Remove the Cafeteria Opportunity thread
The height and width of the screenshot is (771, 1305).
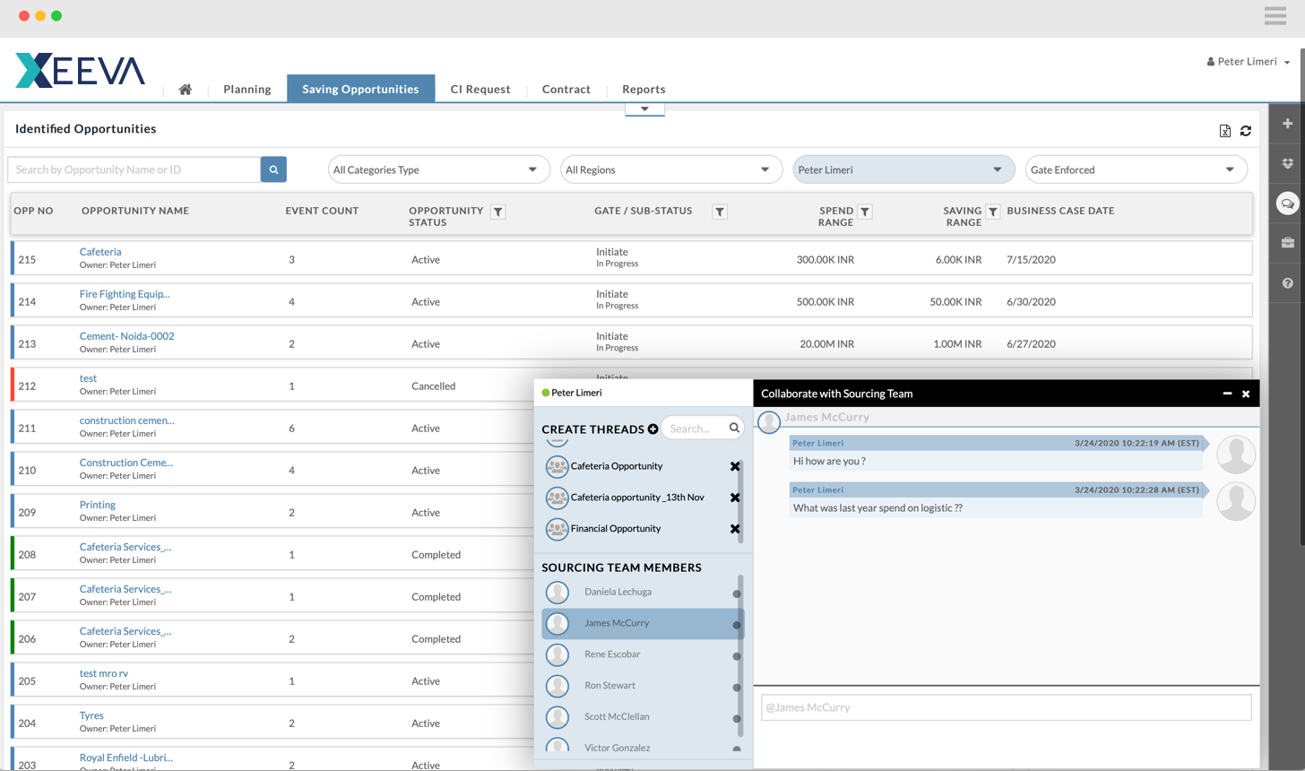click(x=735, y=466)
